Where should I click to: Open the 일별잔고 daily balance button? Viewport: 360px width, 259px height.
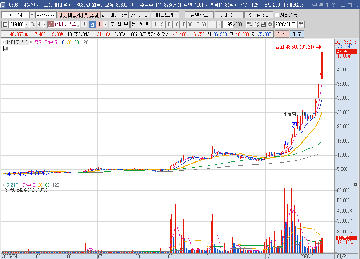pyautogui.click(x=199, y=15)
